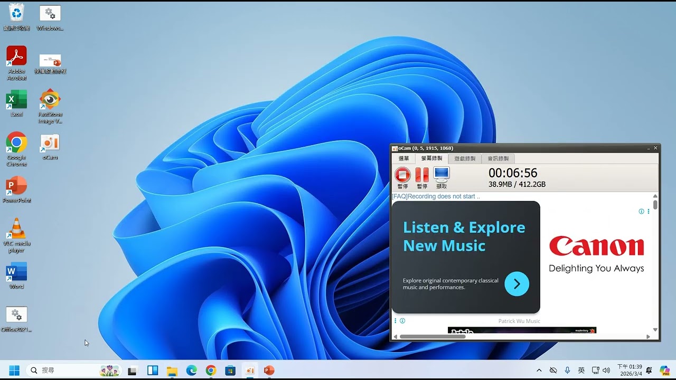Open the taskbar clock showing 下午 01:39
Image resolution: width=676 pixels, height=380 pixels.
[x=630, y=370]
